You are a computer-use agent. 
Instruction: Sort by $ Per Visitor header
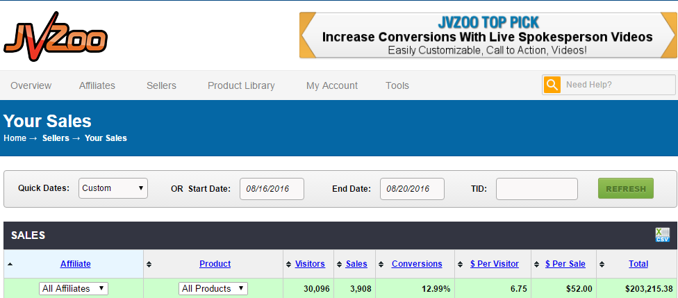[495, 264]
